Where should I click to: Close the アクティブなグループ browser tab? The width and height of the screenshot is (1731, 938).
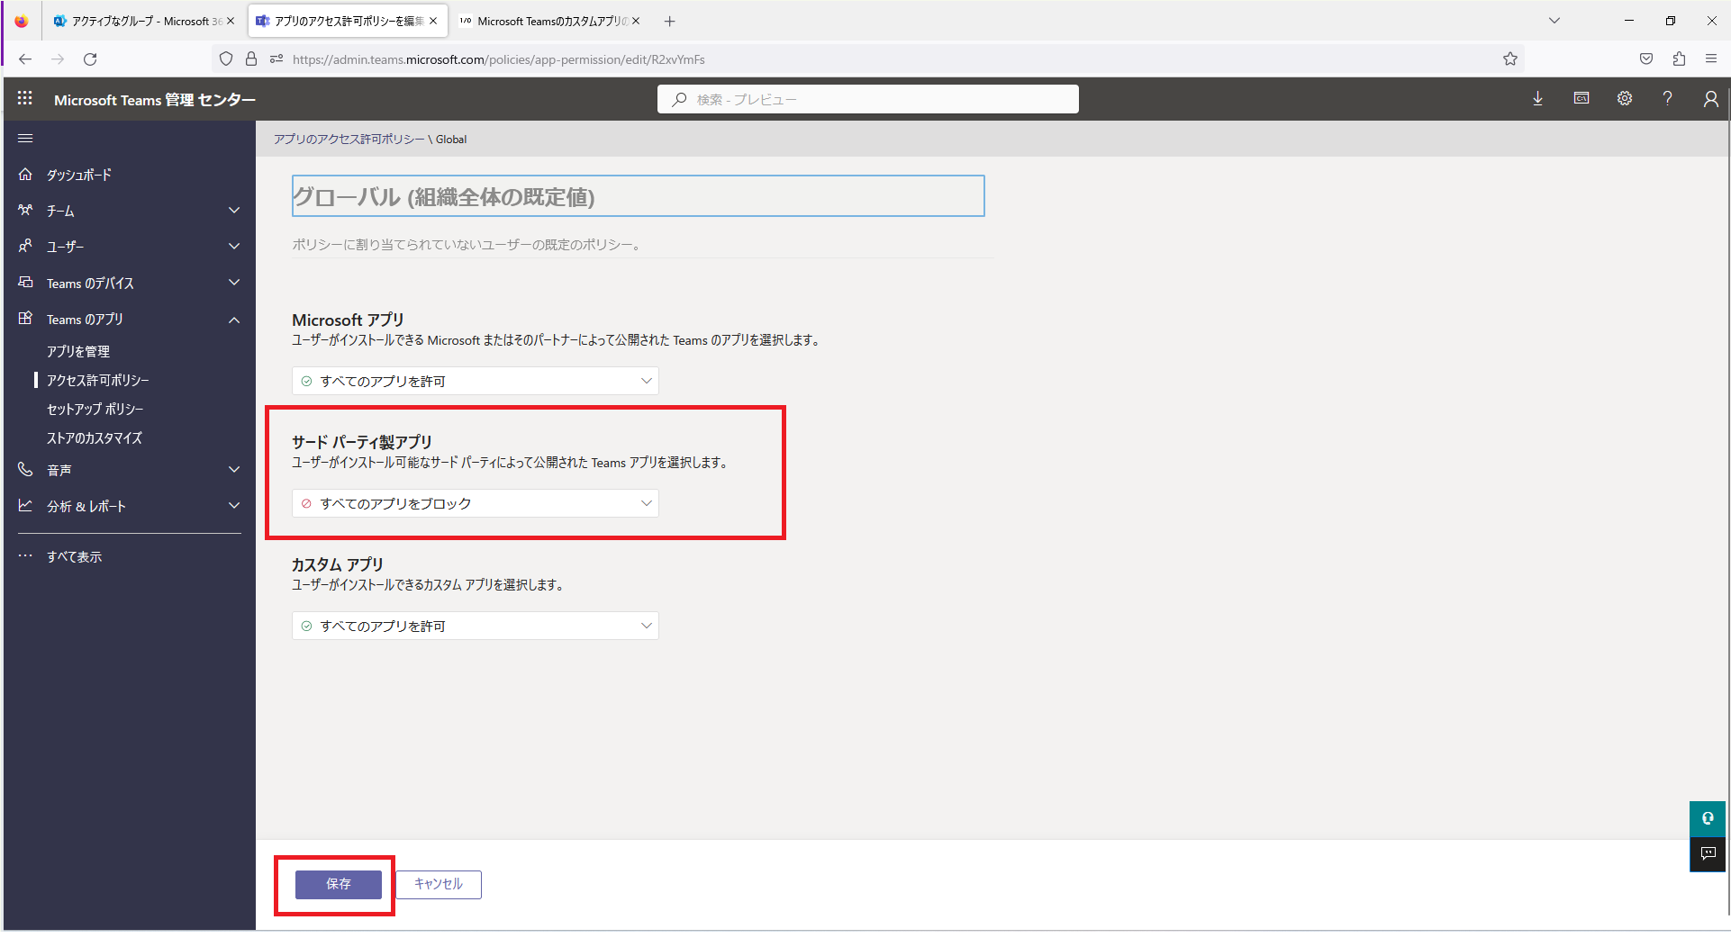coord(231,21)
